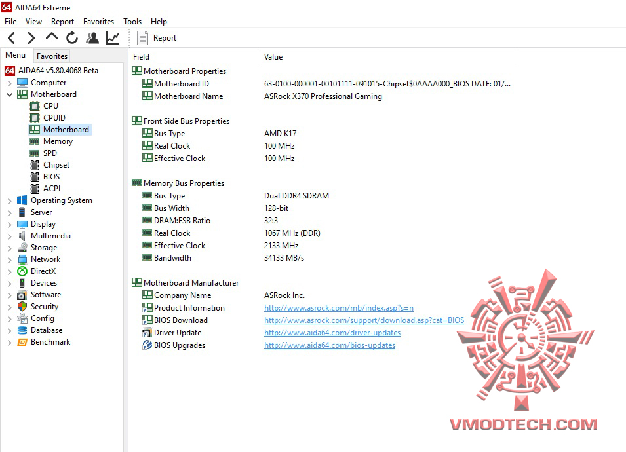626x452 pixels.
Task: Click the Devices icon in tree
Action: [x=22, y=283]
